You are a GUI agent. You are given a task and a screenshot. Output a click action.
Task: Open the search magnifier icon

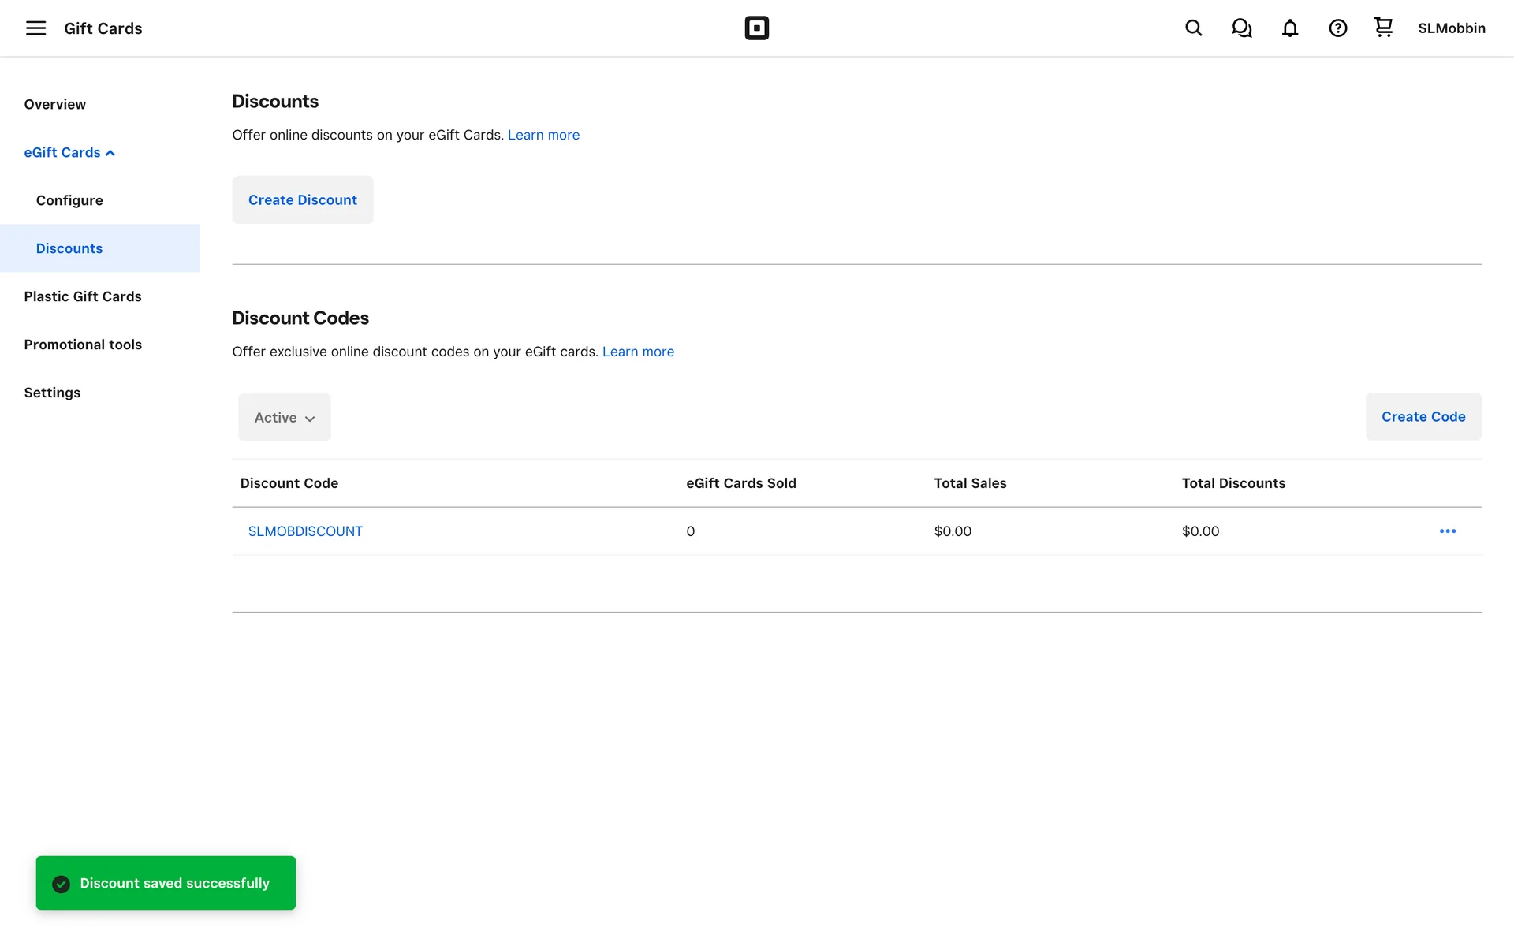pos(1193,28)
